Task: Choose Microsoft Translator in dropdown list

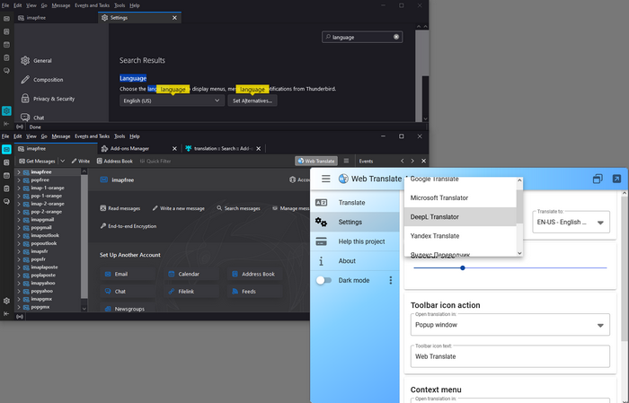Action: 460,197
